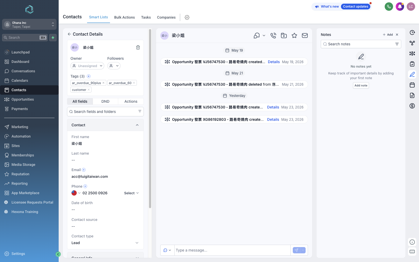
Task: Collapse the sidebar with green arrow
Action: [x=58, y=254]
